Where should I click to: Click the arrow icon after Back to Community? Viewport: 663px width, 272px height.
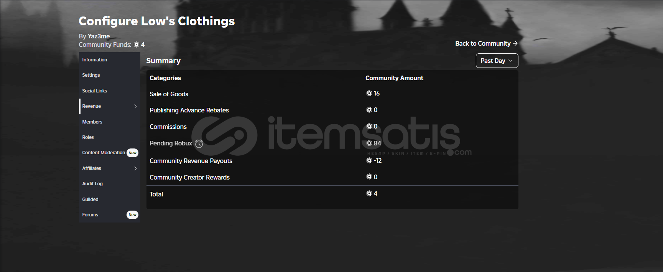click(515, 43)
